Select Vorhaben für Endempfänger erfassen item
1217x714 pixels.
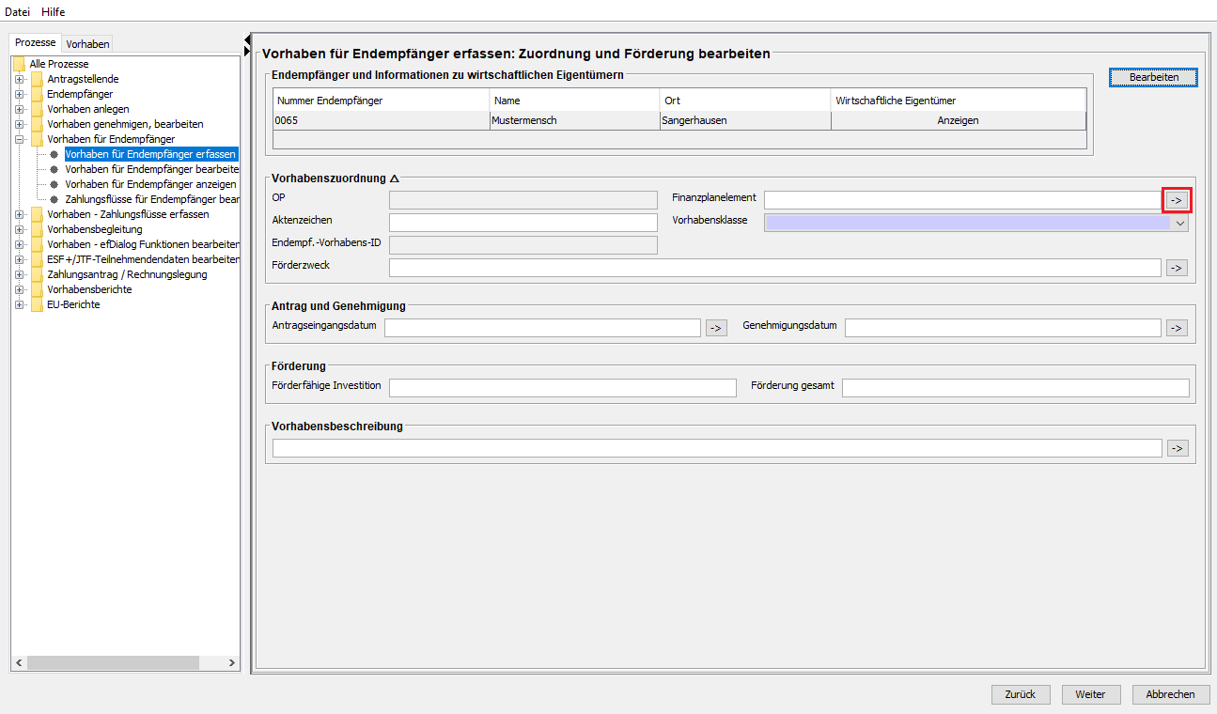[150, 154]
